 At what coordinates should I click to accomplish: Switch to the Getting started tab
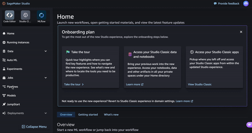(x=88, y=114)
